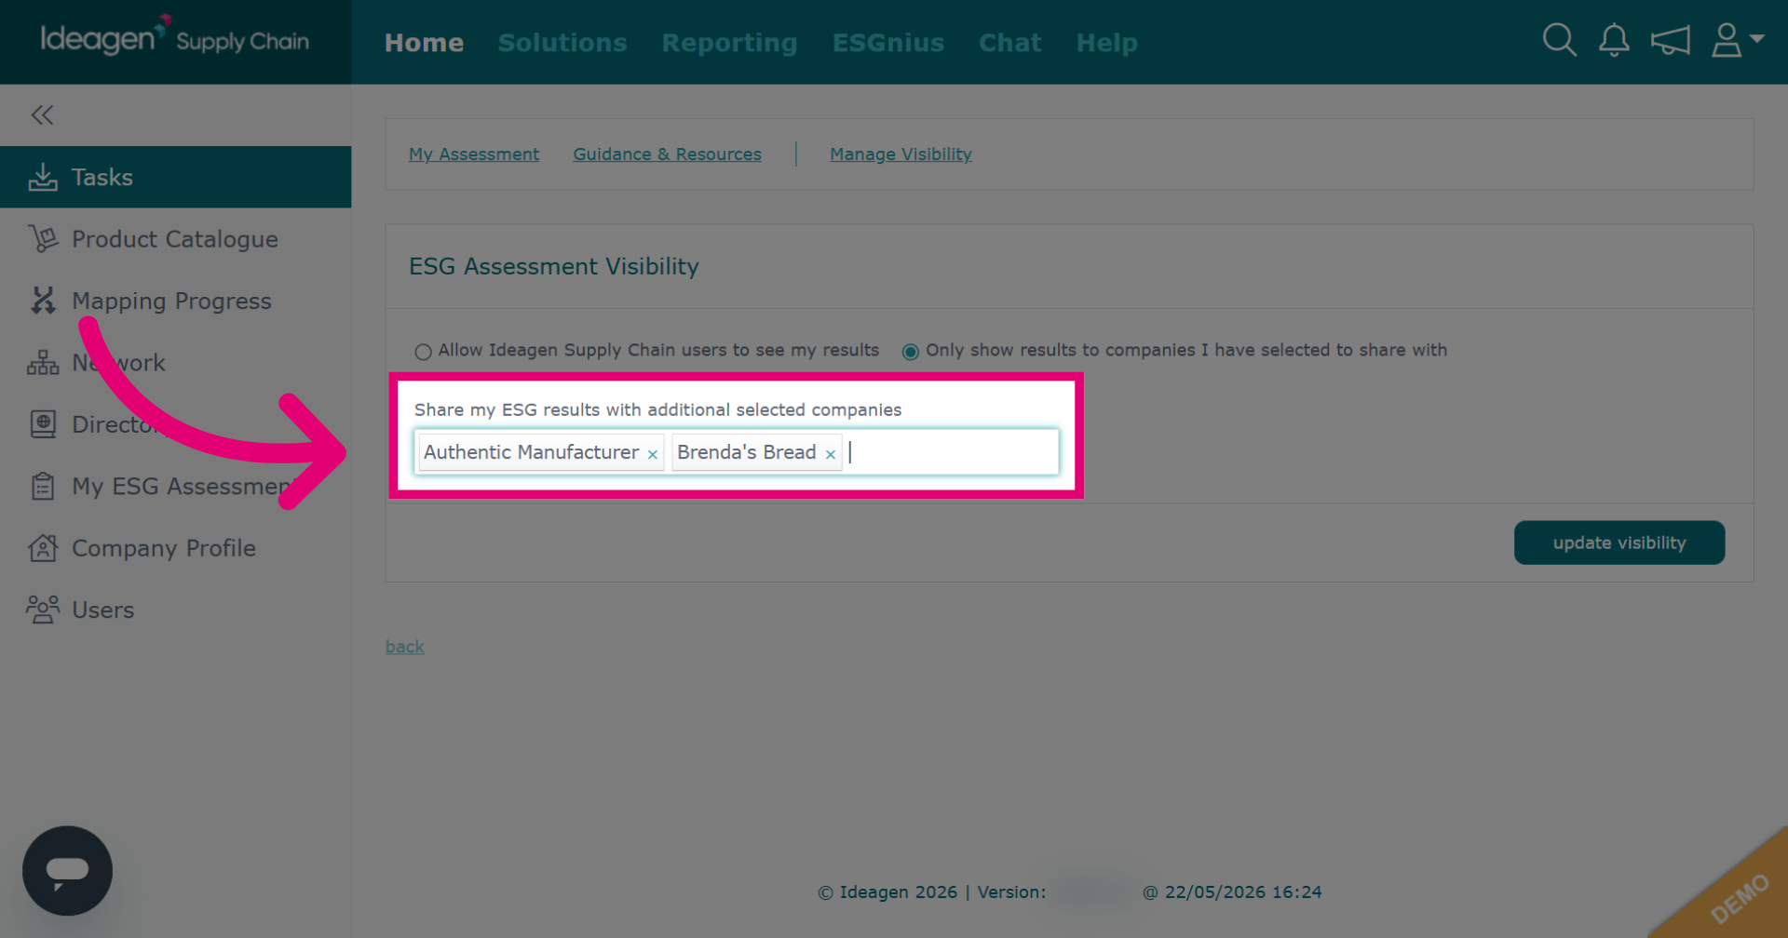Viewport: 1788px width, 938px height.
Task: Click the Ideagen Supply Chain logo
Action: [x=175, y=37]
